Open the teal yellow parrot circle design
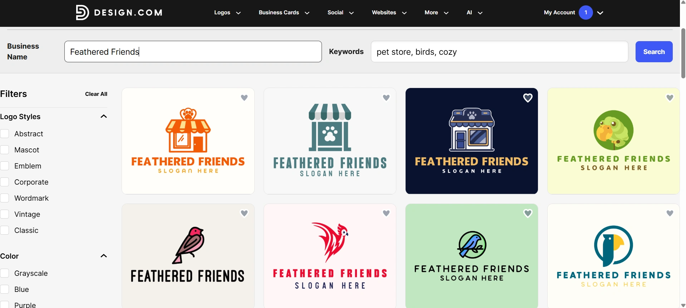 pyautogui.click(x=613, y=256)
